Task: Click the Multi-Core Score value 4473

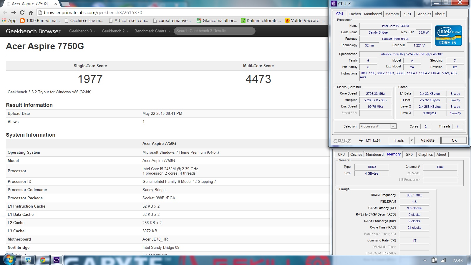Action: pyautogui.click(x=258, y=79)
